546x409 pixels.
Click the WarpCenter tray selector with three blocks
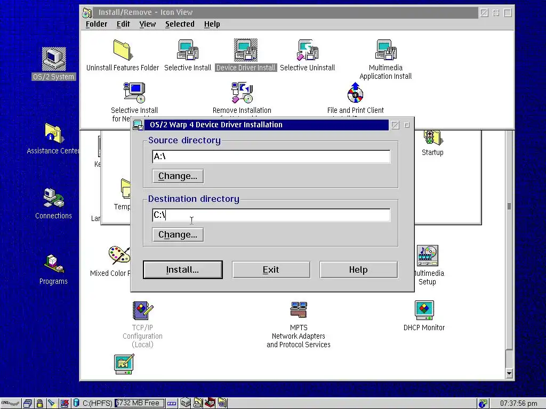[x=172, y=404]
